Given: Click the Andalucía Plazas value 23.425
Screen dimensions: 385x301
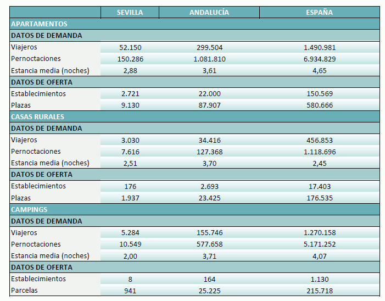Looking at the screenshot, I should pos(209,198).
